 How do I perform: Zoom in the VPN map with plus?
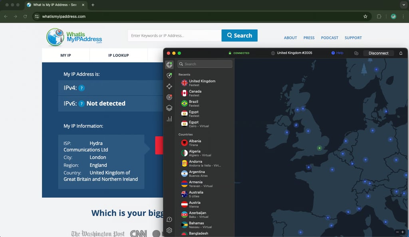(x=403, y=232)
